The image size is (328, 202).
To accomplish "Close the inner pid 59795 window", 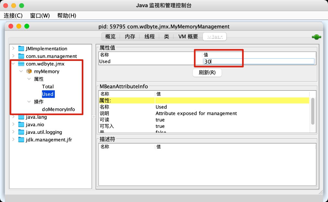I will tap(11, 26).
